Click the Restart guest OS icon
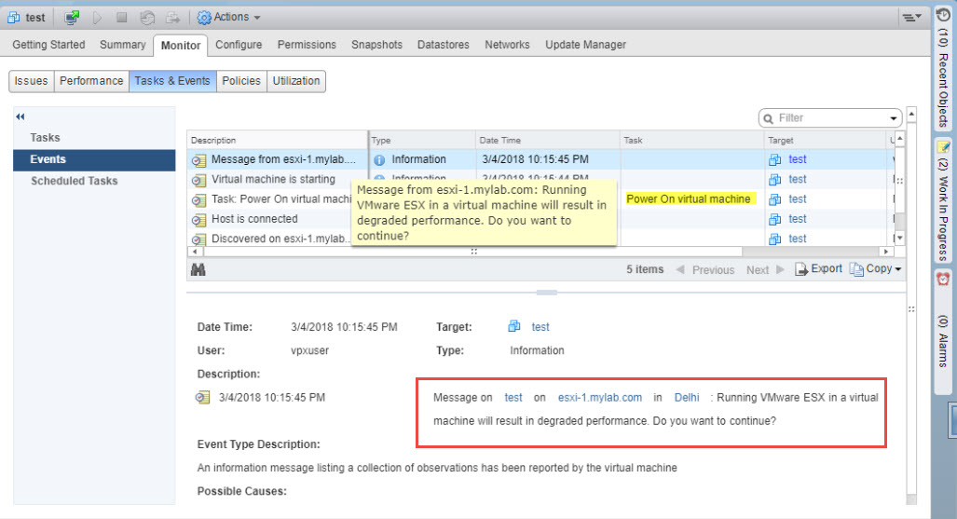 pyautogui.click(x=147, y=18)
